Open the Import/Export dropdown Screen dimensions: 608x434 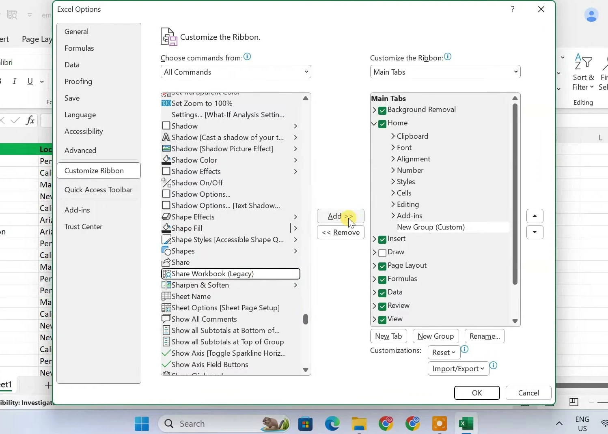click(458, 369)
